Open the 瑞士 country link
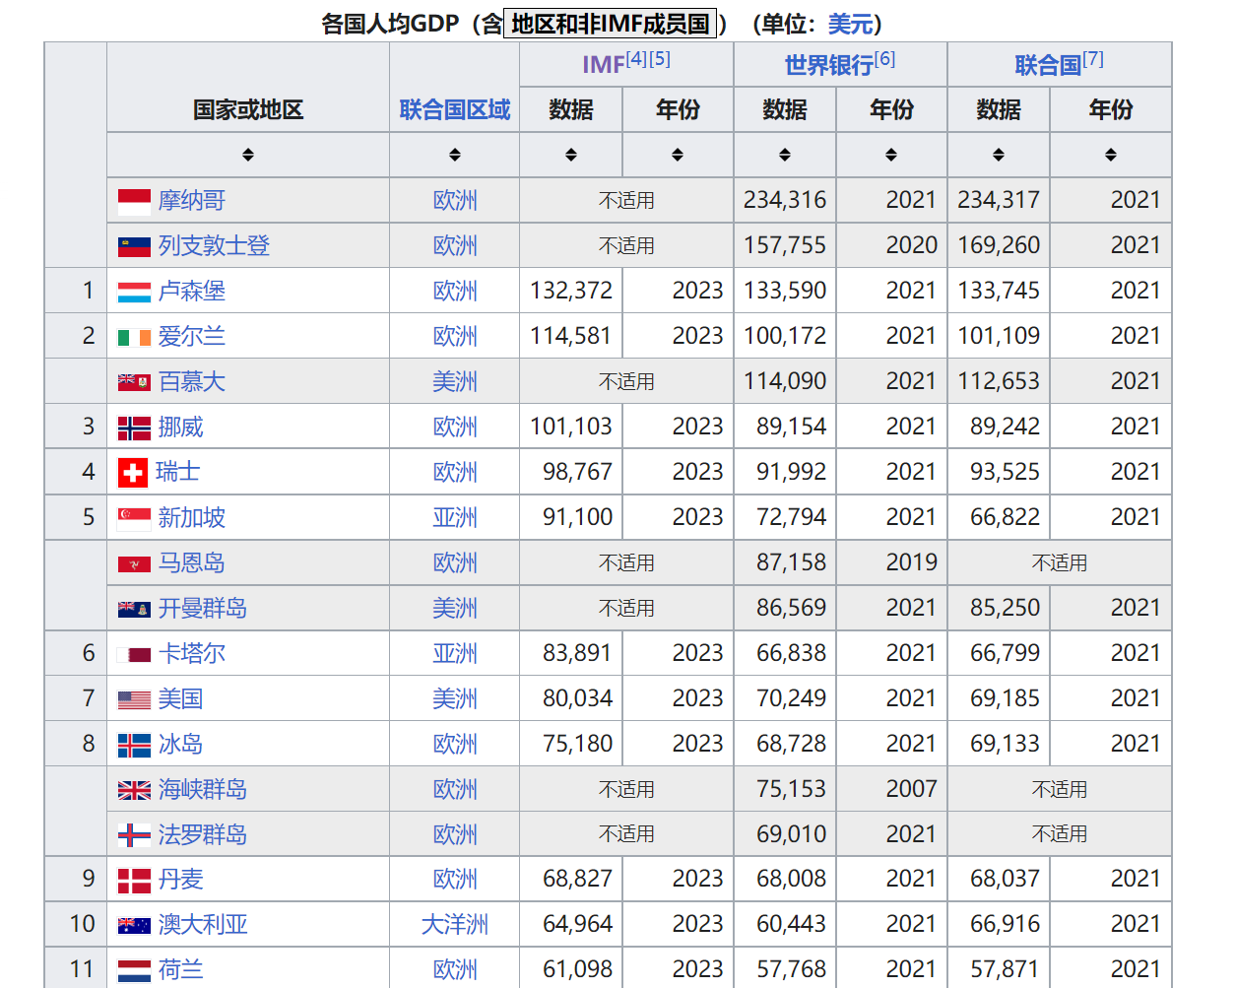The height and width of the screenshot is (988, 1235). 178,473
